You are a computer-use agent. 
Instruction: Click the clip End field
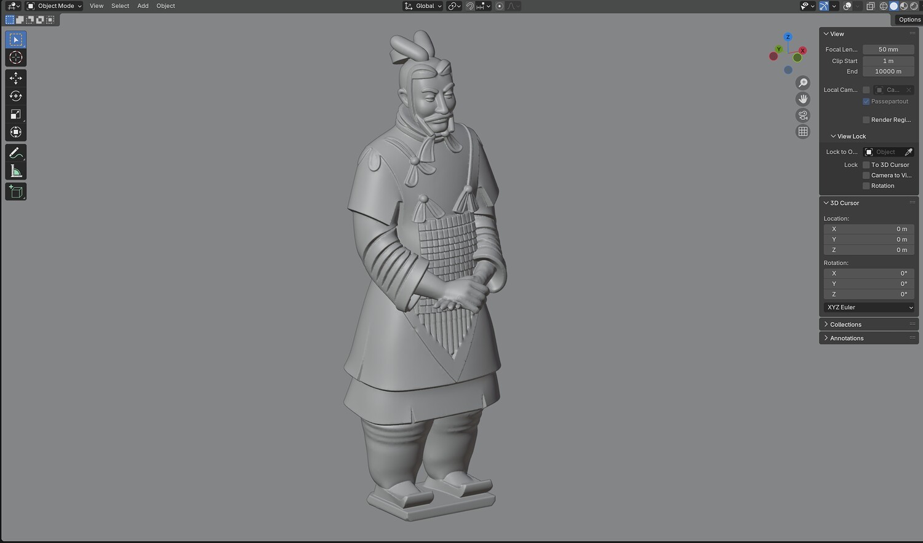coord(888,71)
